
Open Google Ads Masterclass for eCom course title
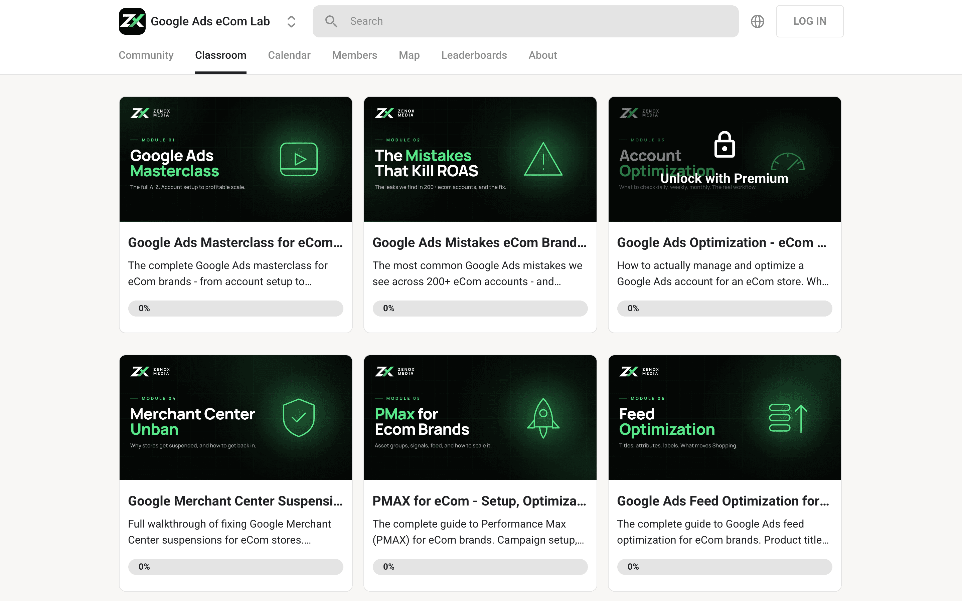pyautogui.click(x=235, y=242)
